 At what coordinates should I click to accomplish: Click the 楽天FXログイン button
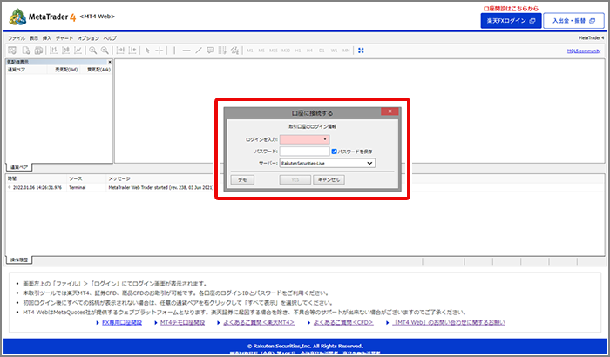click(x=512, y=21)
